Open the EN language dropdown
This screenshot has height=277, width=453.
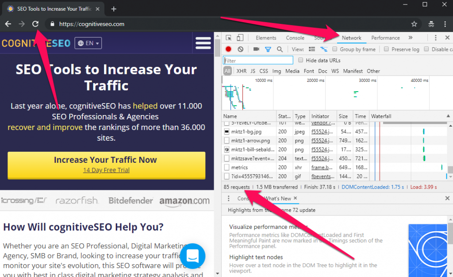coord(88,43)
